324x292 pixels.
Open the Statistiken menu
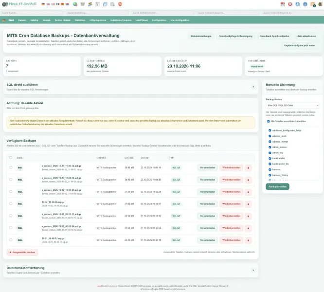click(80, 20)
